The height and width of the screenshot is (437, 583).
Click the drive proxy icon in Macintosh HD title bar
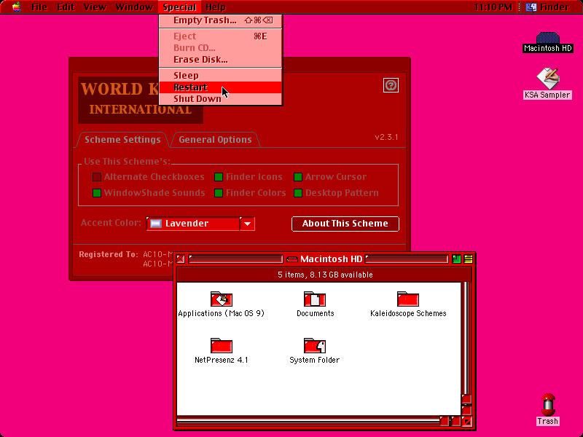click(292, 259)
